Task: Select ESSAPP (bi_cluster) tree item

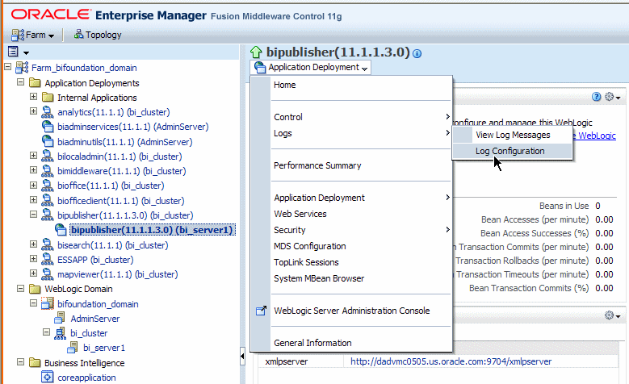Action: (95, 260)
